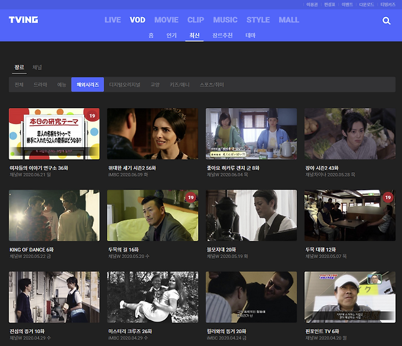The height and width of the screenshot is (346, 402).
Task: Open the CLIP menu
Action: [x=196, y=20]
